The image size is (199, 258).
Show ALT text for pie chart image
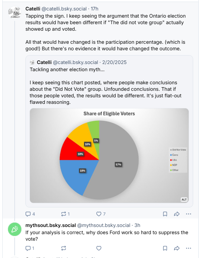pyautogui.click(x=184, y=200)
